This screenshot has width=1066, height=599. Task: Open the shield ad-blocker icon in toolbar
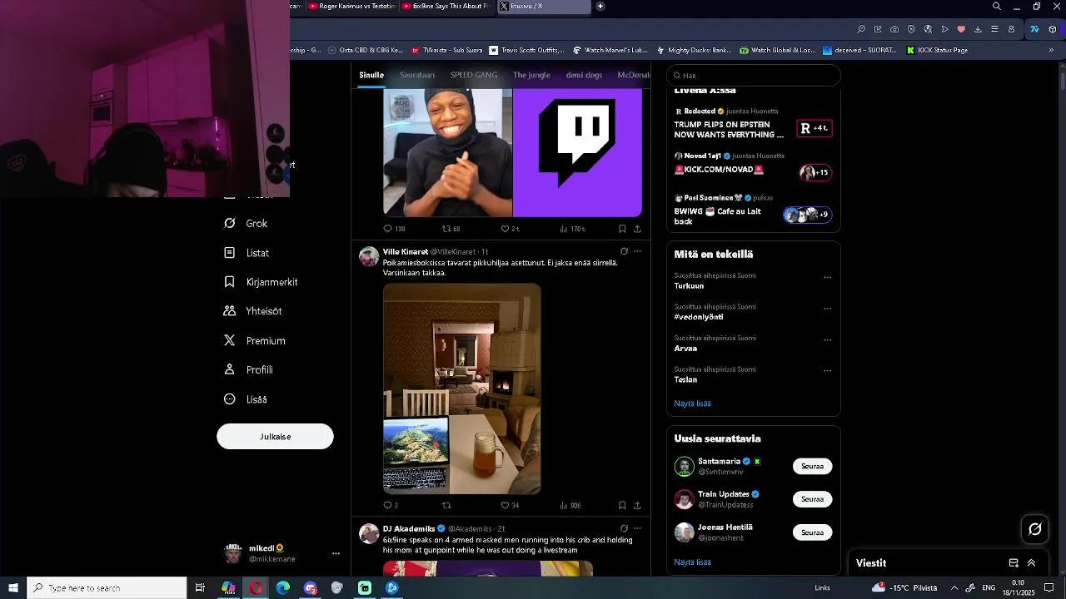click(x=911, y=29)
